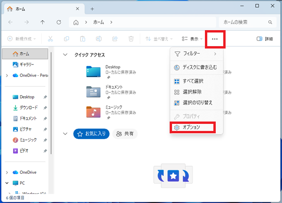This screenshot has width=282, height=203.
Task: Click the See more three-dots button
Action: 215,39
